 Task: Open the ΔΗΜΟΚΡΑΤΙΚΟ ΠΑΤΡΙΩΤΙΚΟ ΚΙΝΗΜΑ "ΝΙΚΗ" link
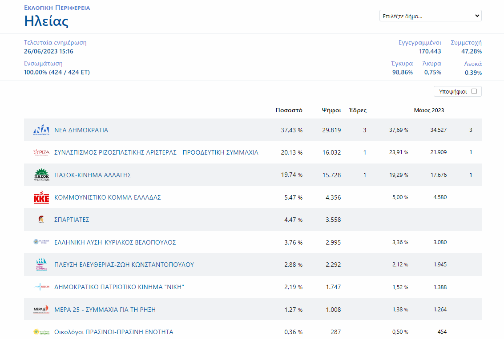pos(119,287)
